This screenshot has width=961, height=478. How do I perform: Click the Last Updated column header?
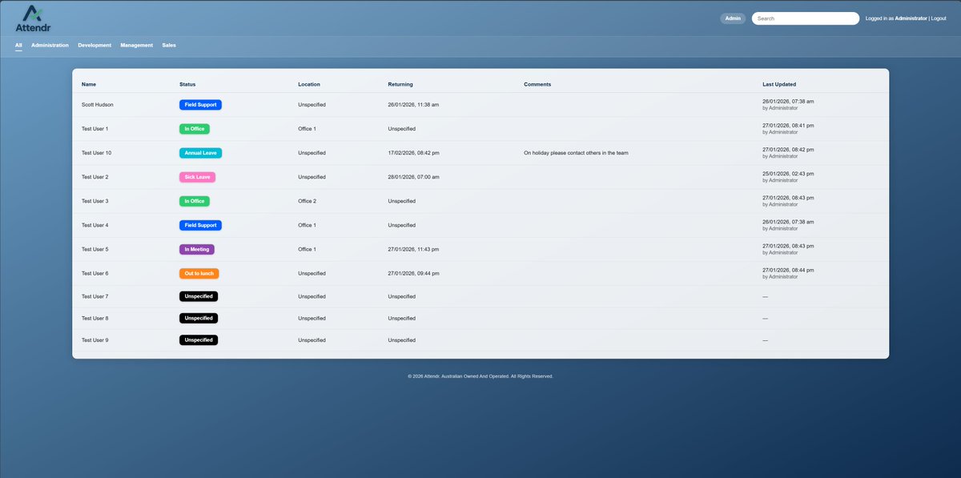(779, 84)
